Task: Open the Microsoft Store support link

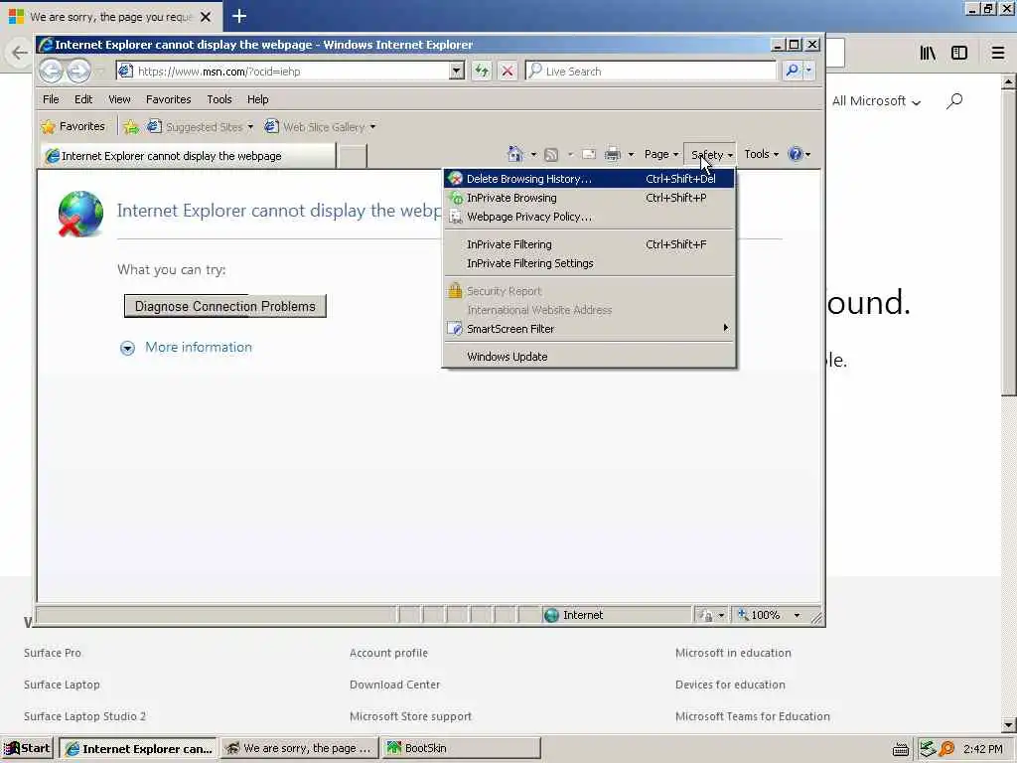Action: pyautogui.click(x=410, y=716)
